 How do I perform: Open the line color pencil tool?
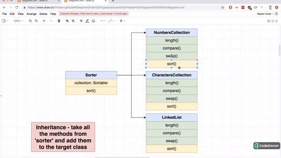[87, 21]
